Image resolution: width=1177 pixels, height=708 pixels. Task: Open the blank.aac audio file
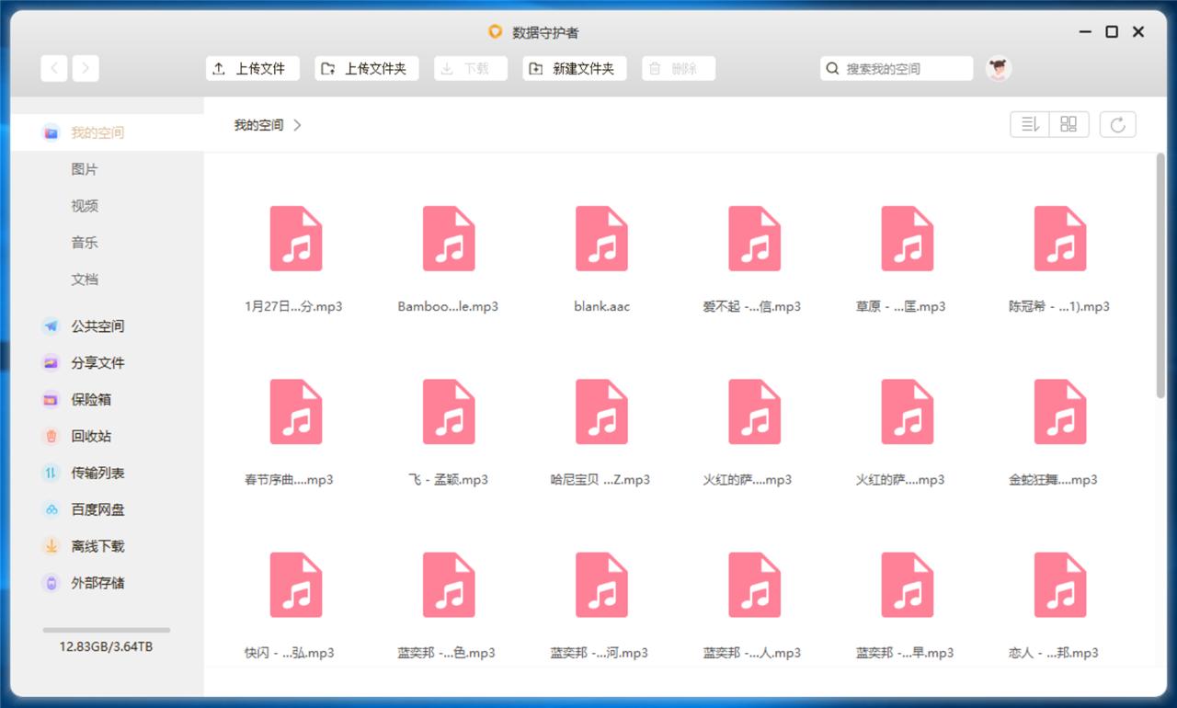[x=600, y=239]
